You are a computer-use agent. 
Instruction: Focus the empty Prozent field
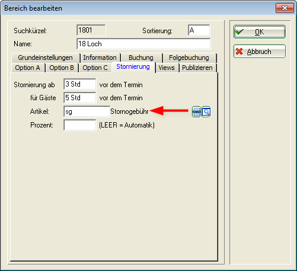coord(80,125)
